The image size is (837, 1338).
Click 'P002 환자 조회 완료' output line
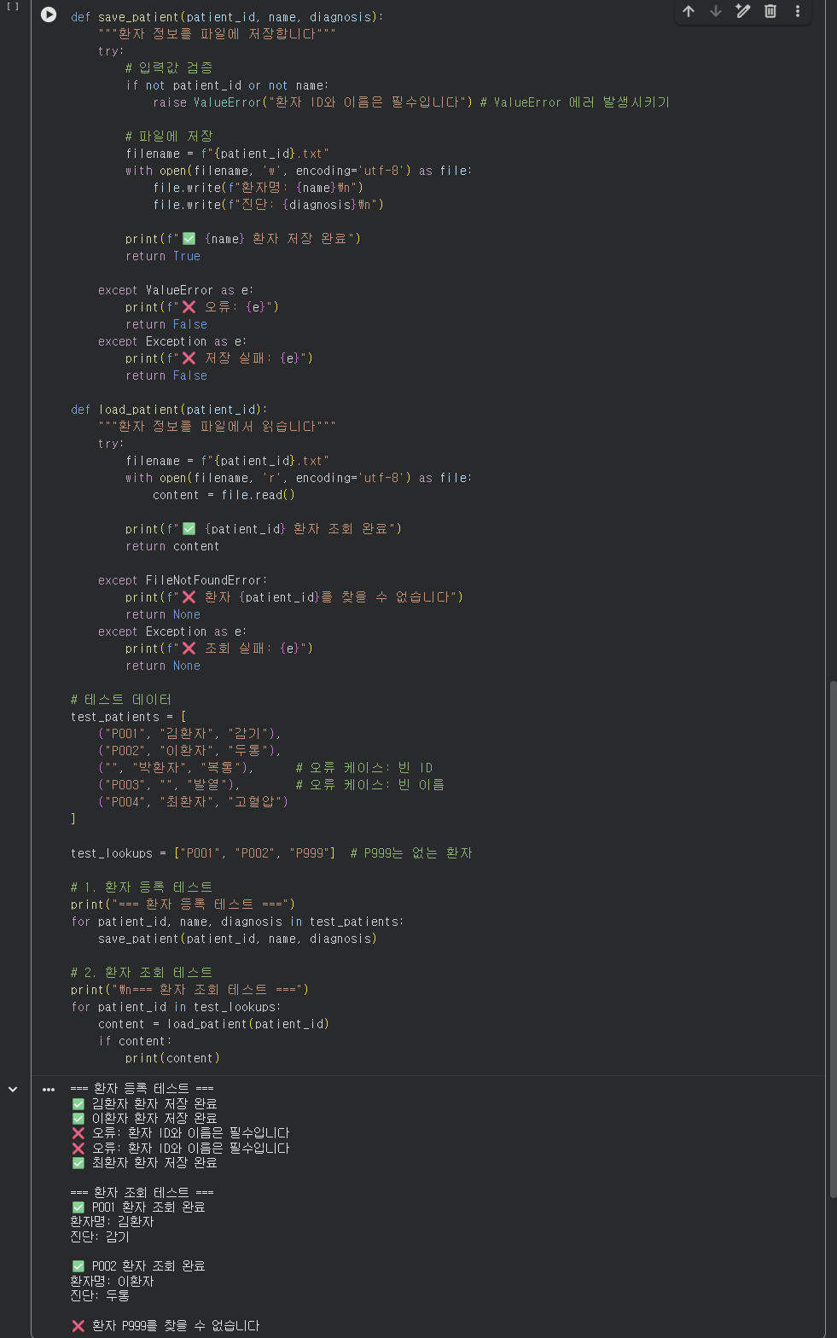click(138, 1266)
